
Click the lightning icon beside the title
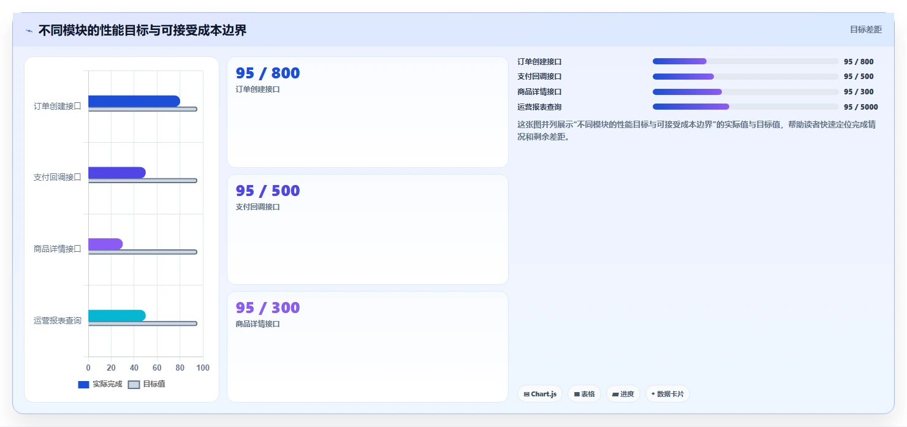point(29,31)
